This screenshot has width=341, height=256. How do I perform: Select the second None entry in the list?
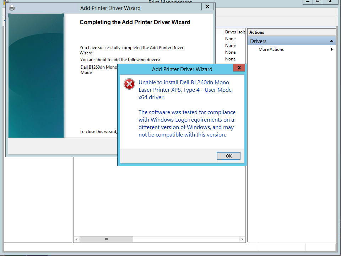click(230, 45)
